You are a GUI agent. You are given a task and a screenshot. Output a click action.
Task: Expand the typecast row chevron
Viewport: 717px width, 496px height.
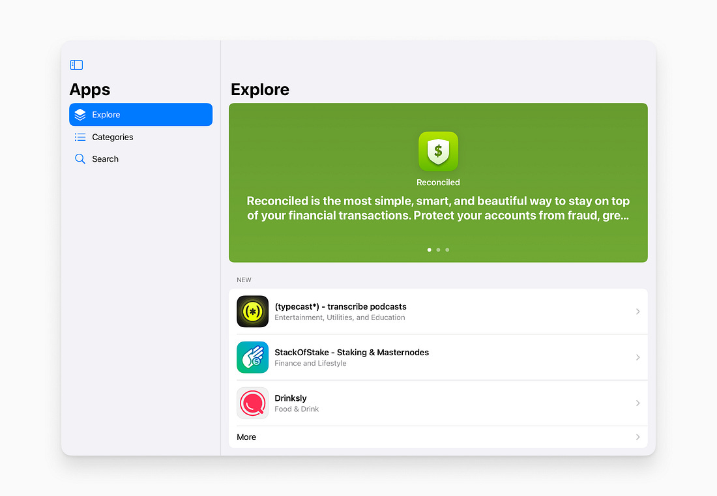[x=637, y=312]
